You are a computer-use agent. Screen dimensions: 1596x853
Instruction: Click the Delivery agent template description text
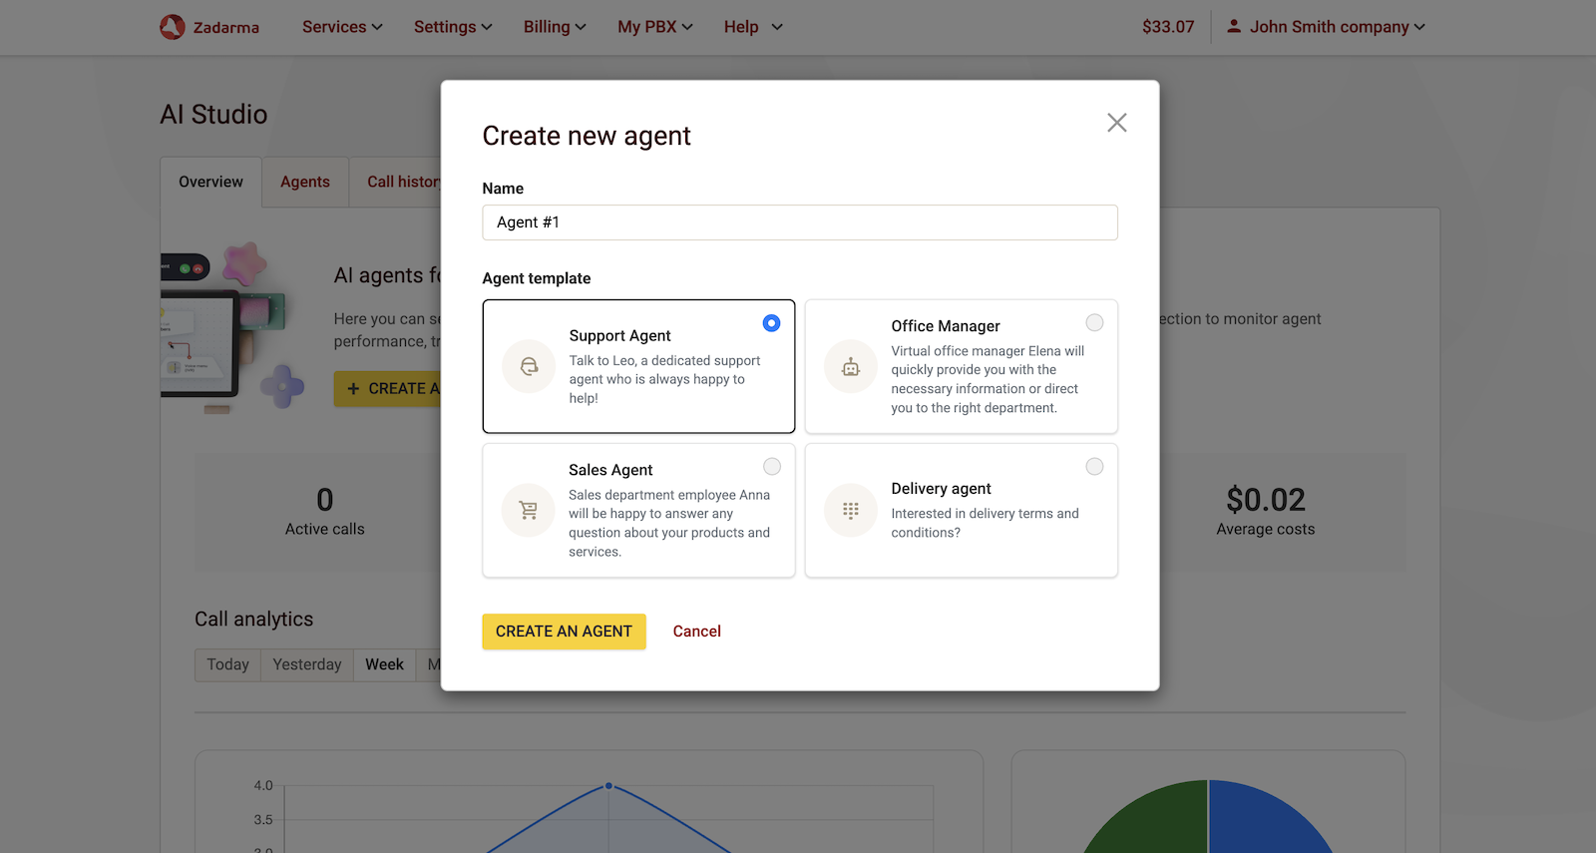(x=985, y=523)
